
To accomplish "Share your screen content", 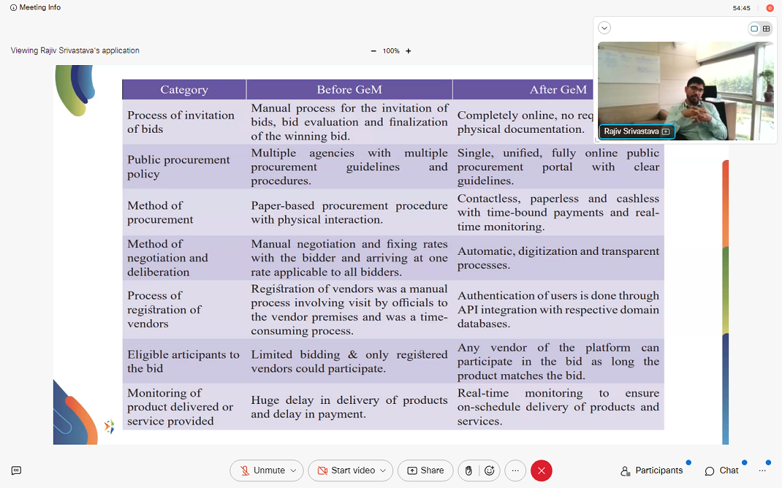I will point(426,470).
